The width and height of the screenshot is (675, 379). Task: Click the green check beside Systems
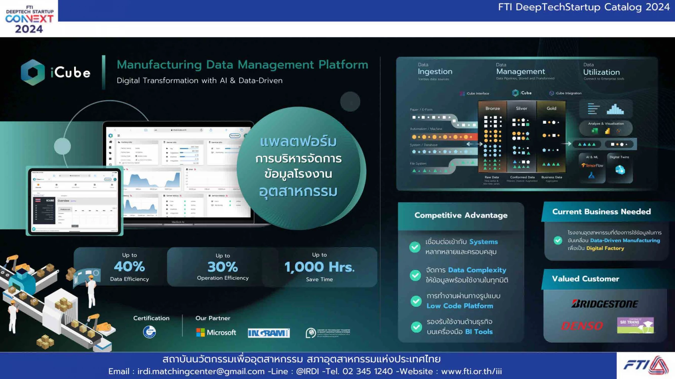click(x=415, y=247)
